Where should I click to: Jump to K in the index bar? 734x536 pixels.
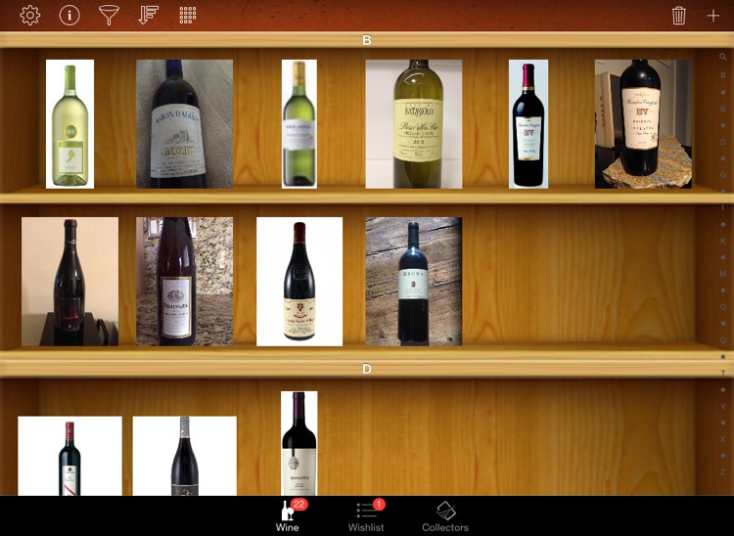tap(723, 241)
